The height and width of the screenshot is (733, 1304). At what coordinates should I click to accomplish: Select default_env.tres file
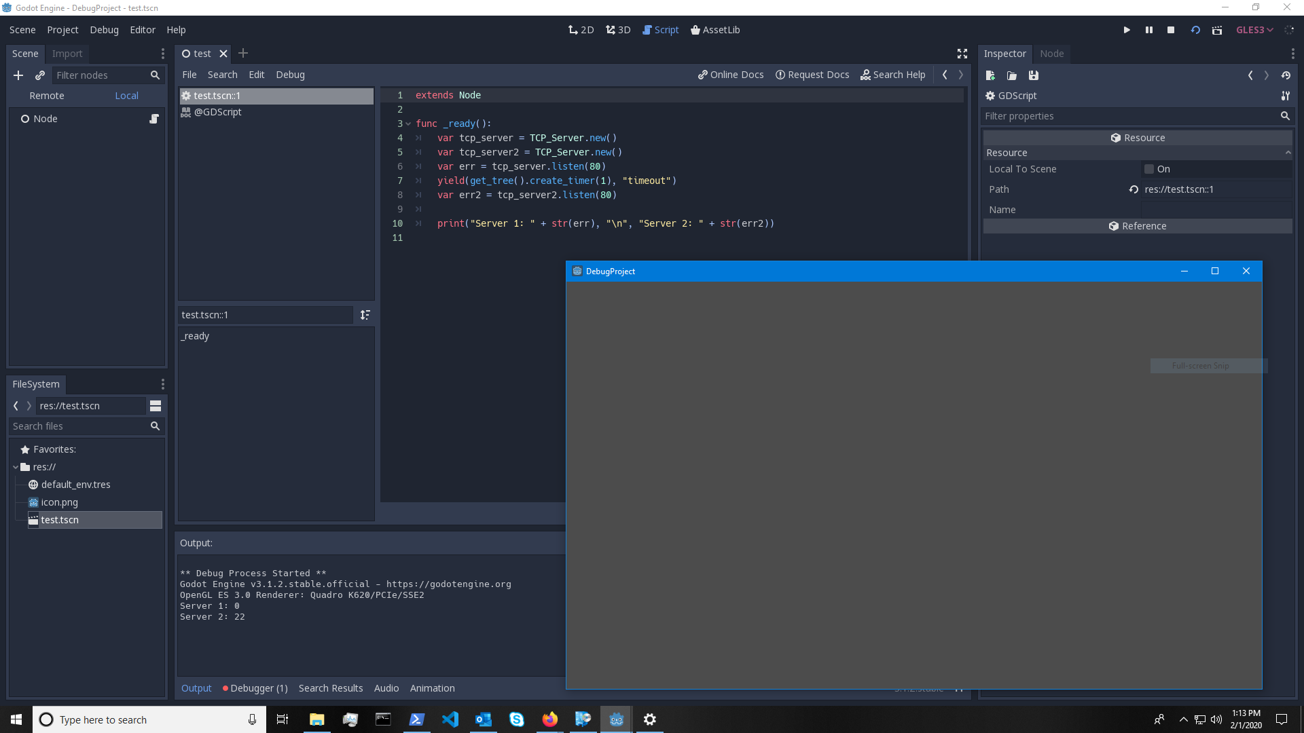75,485
